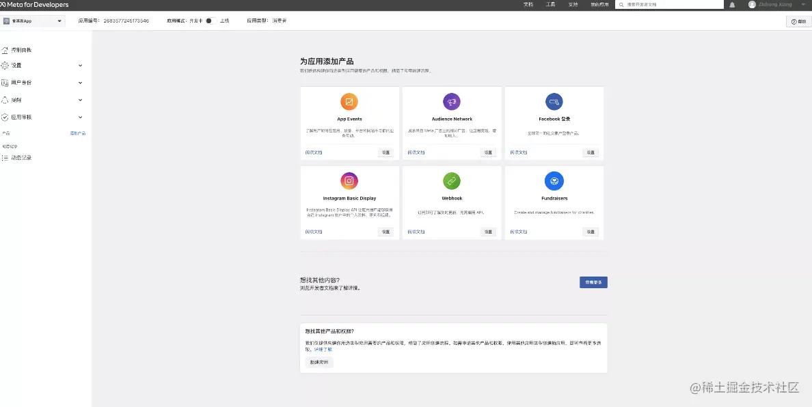The image size is (812, 407).
Task: Click the Fundraisers card title
Action: click(x=554, y=199)
